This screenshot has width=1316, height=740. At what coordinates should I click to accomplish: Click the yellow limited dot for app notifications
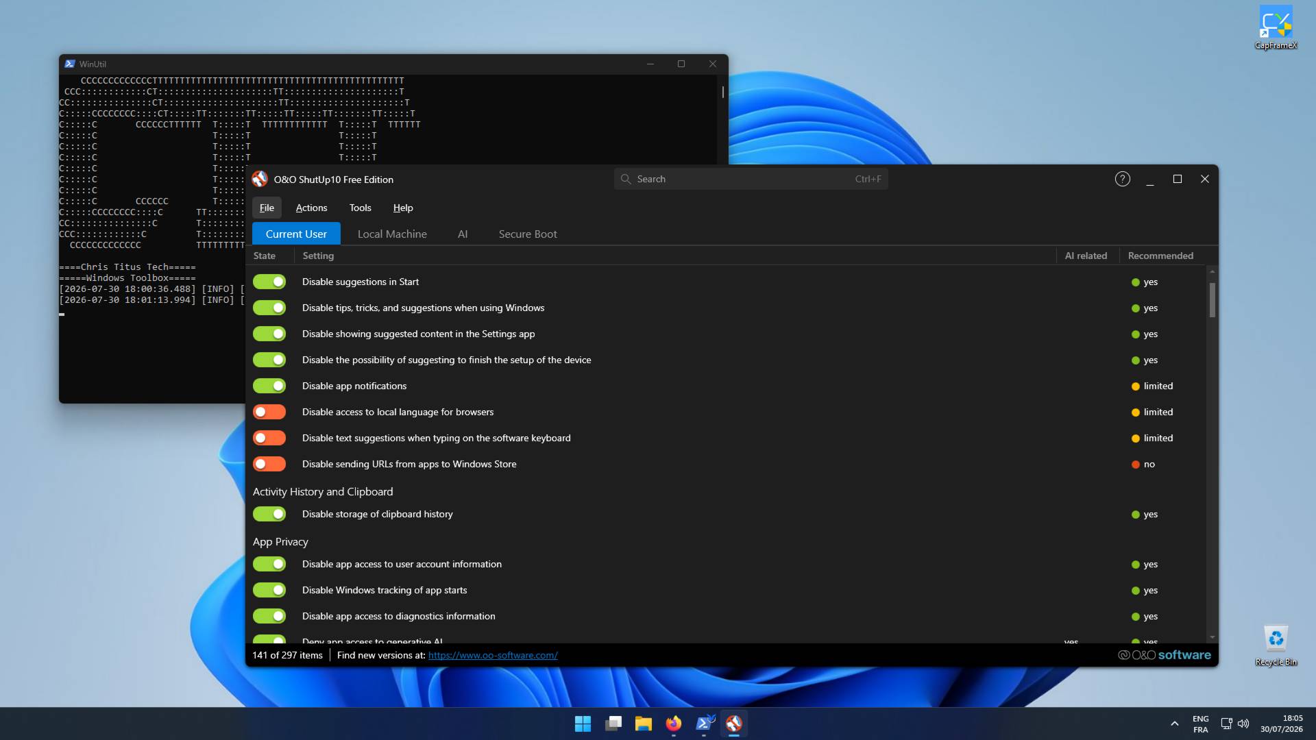click(1136, 386)
